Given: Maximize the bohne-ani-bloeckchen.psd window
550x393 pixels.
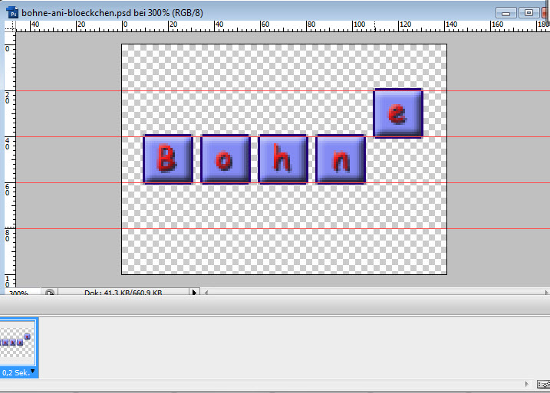Looking at the screenshot, I should [528, 13].
